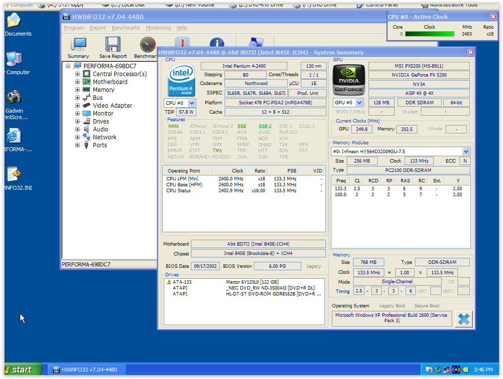Click the NVIDIA tray icon in taskbar
The height and width of the screenshot is (379, 503).
(464, 370)
